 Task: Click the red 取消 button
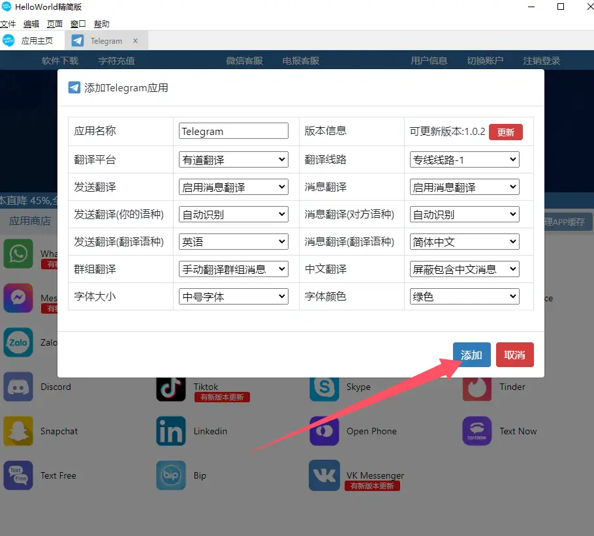coord(515,355)
